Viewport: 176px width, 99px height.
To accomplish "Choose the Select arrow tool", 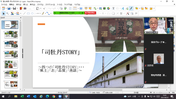I will coord(4,13).
